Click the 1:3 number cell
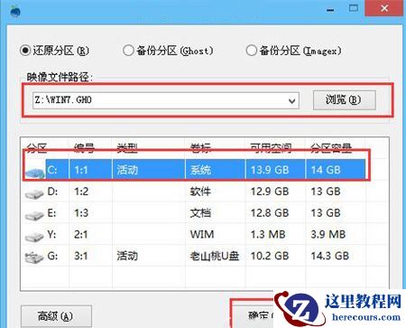This screenshot has width=406, height=328. tap(81, 213)
